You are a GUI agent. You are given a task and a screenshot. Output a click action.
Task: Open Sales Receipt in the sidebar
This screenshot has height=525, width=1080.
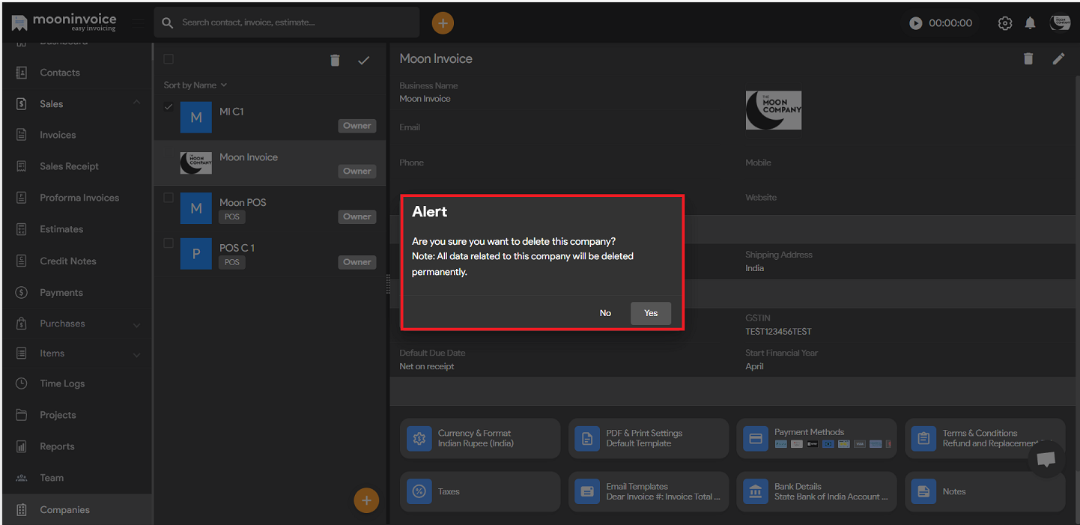pos(69,166)
